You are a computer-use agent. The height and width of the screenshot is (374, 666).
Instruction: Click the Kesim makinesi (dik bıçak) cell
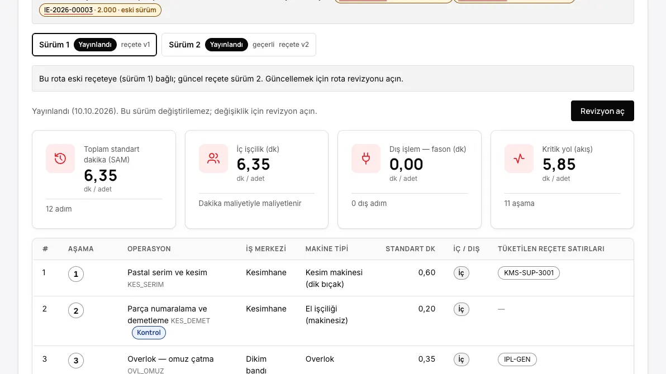click(334, 279)
